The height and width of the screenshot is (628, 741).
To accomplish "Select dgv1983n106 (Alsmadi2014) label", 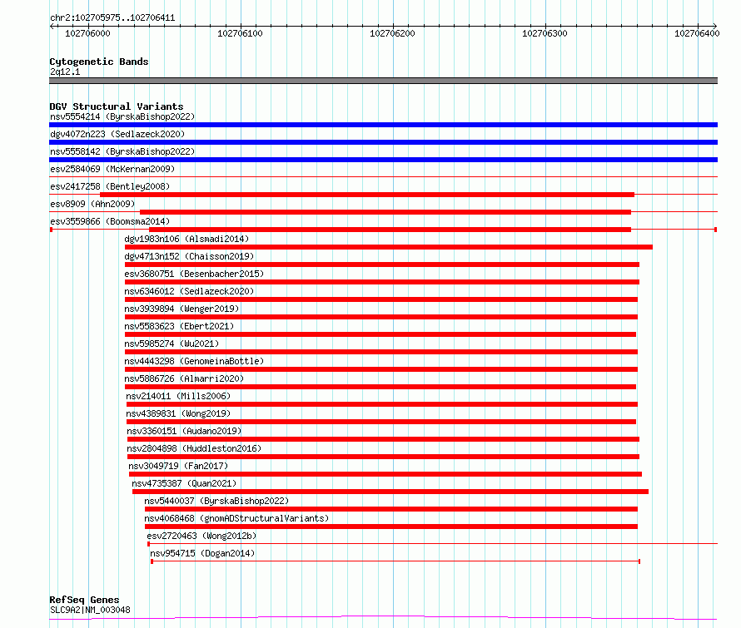I will click(186, 239).
